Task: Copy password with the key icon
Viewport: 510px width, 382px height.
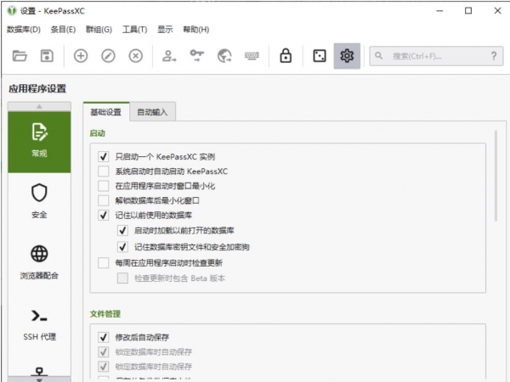Action: click(197, 55)
